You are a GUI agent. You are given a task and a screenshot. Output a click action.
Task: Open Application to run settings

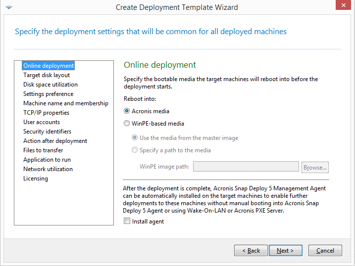[47, 160]
